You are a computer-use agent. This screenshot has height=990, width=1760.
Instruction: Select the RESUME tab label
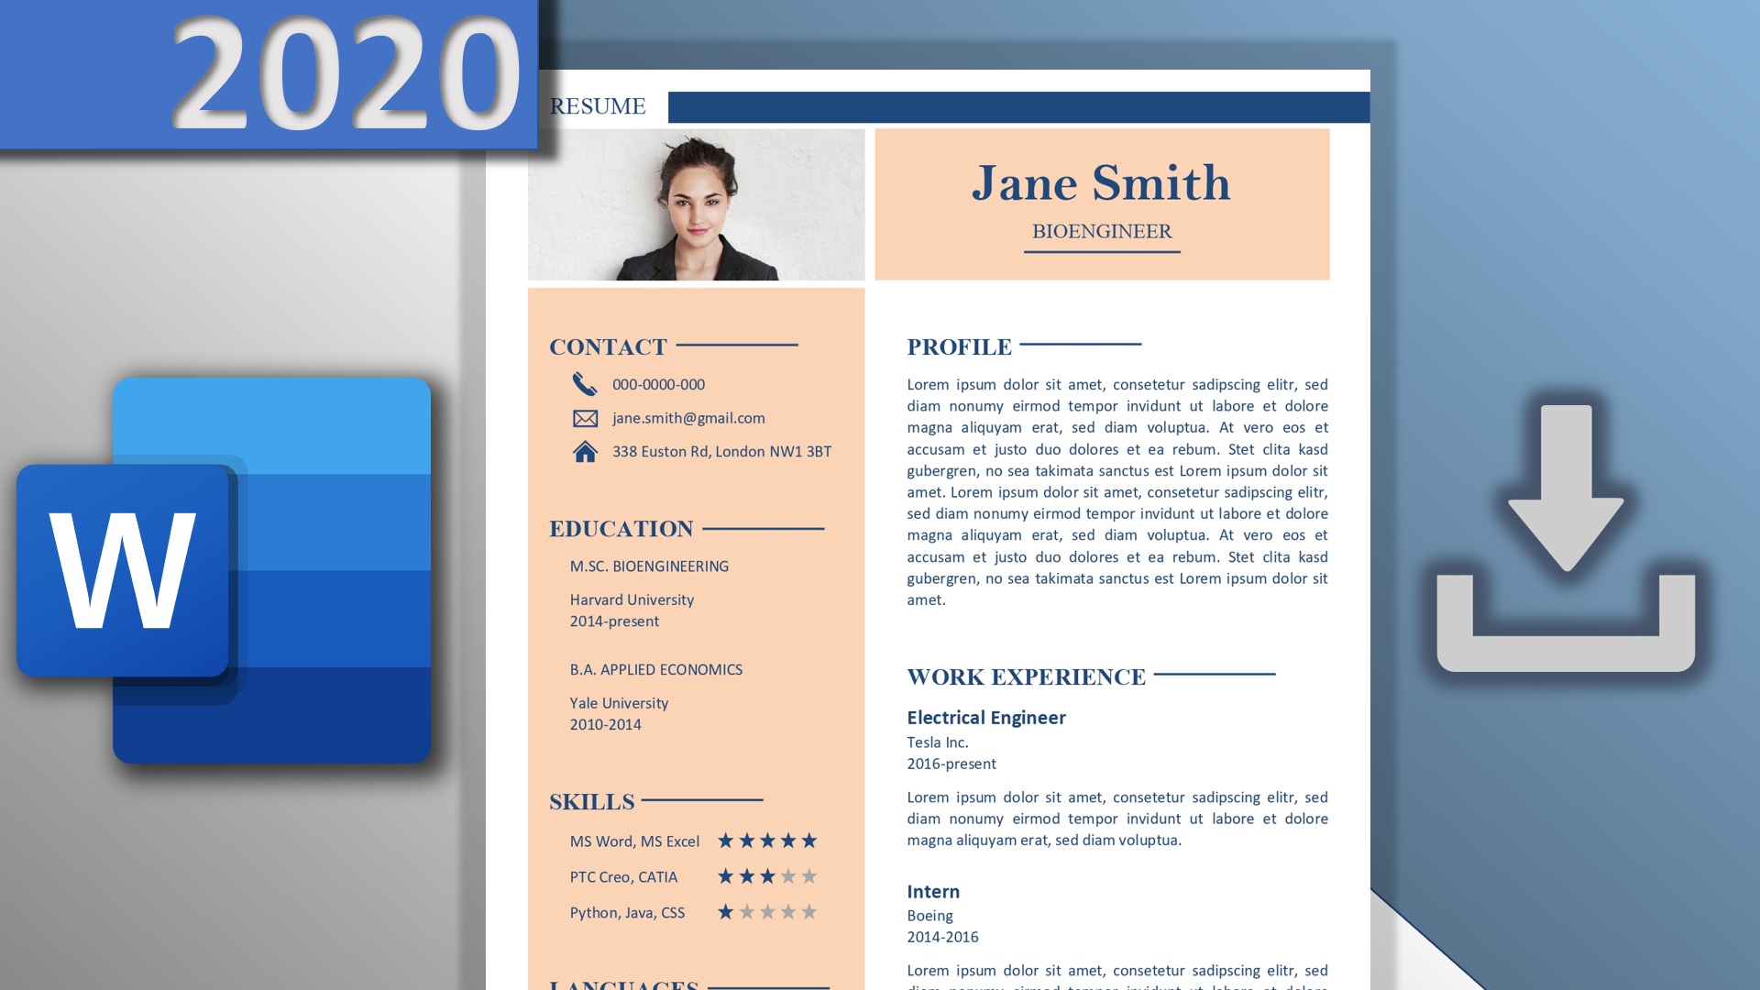click(596, 106)
